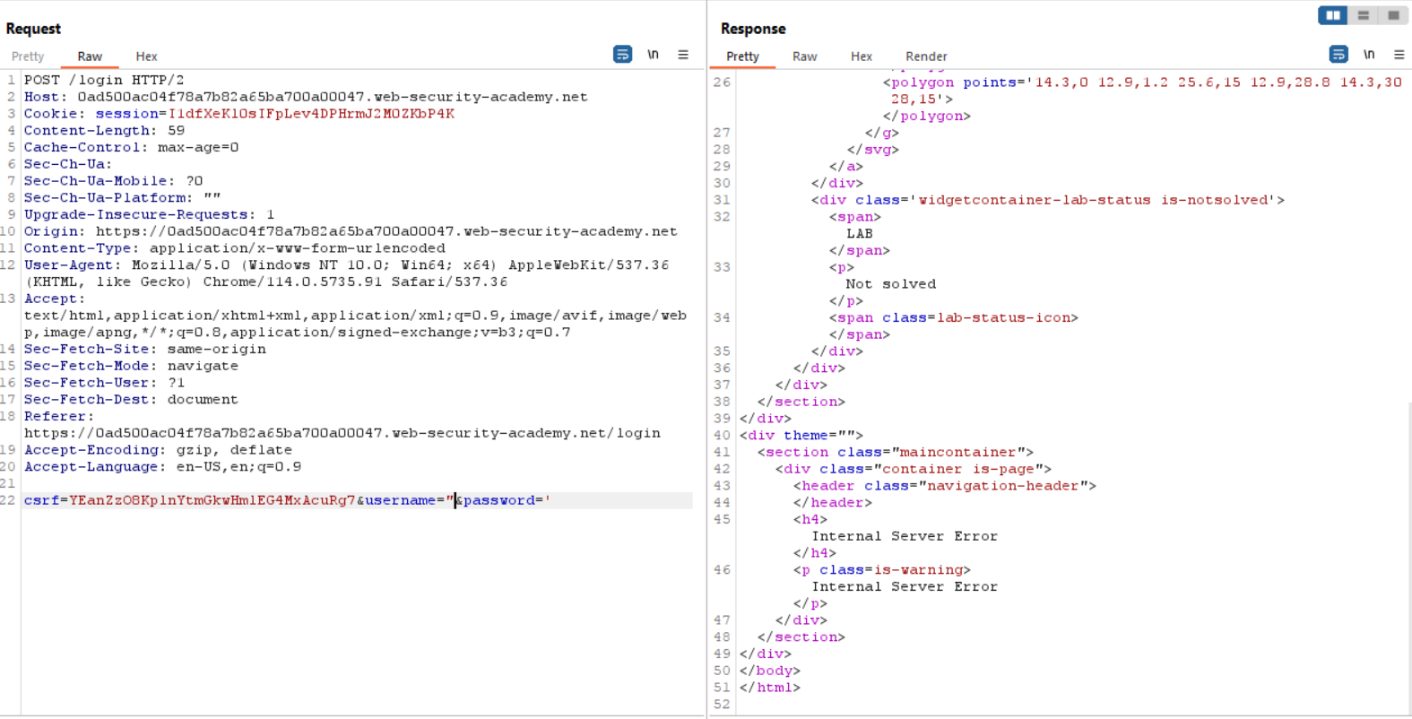Image resolution: width=1412 pixels, height=719 pixels.
Task: Click the Referer URL ending in /login
Action: click(x=342, y=433)
